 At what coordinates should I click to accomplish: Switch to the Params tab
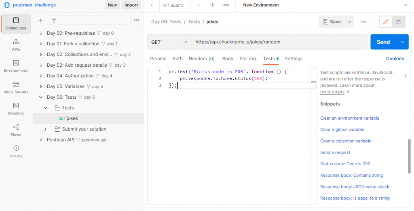tap(158, 59)
